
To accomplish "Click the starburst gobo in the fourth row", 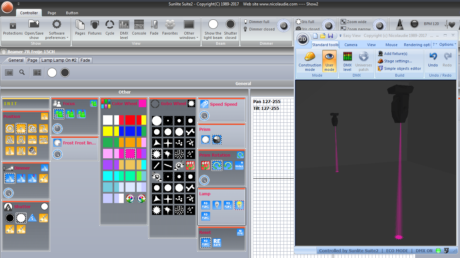I will pos(157,155).
